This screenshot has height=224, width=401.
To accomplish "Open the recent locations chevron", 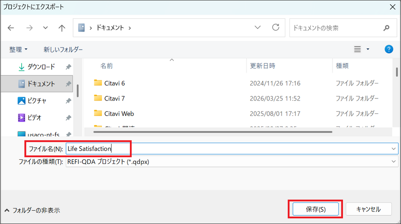I will (x=46, y=28).
